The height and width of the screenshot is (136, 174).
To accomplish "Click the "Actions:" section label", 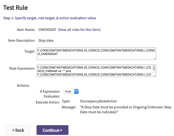I will (23, 85).
